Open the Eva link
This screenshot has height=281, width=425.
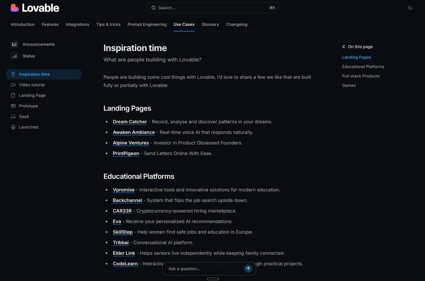(117, 222)
